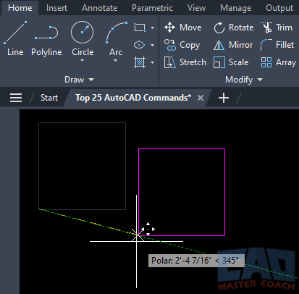Add a new drawing tab

pyautogui.click(x=224, y=98)
